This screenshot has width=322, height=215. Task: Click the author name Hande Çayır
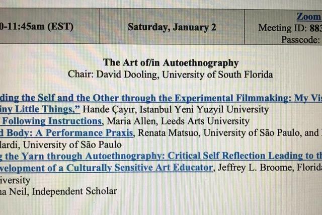(110, 110)
